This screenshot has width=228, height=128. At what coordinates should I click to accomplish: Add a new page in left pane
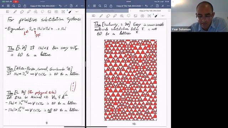(x=71, y=6)
